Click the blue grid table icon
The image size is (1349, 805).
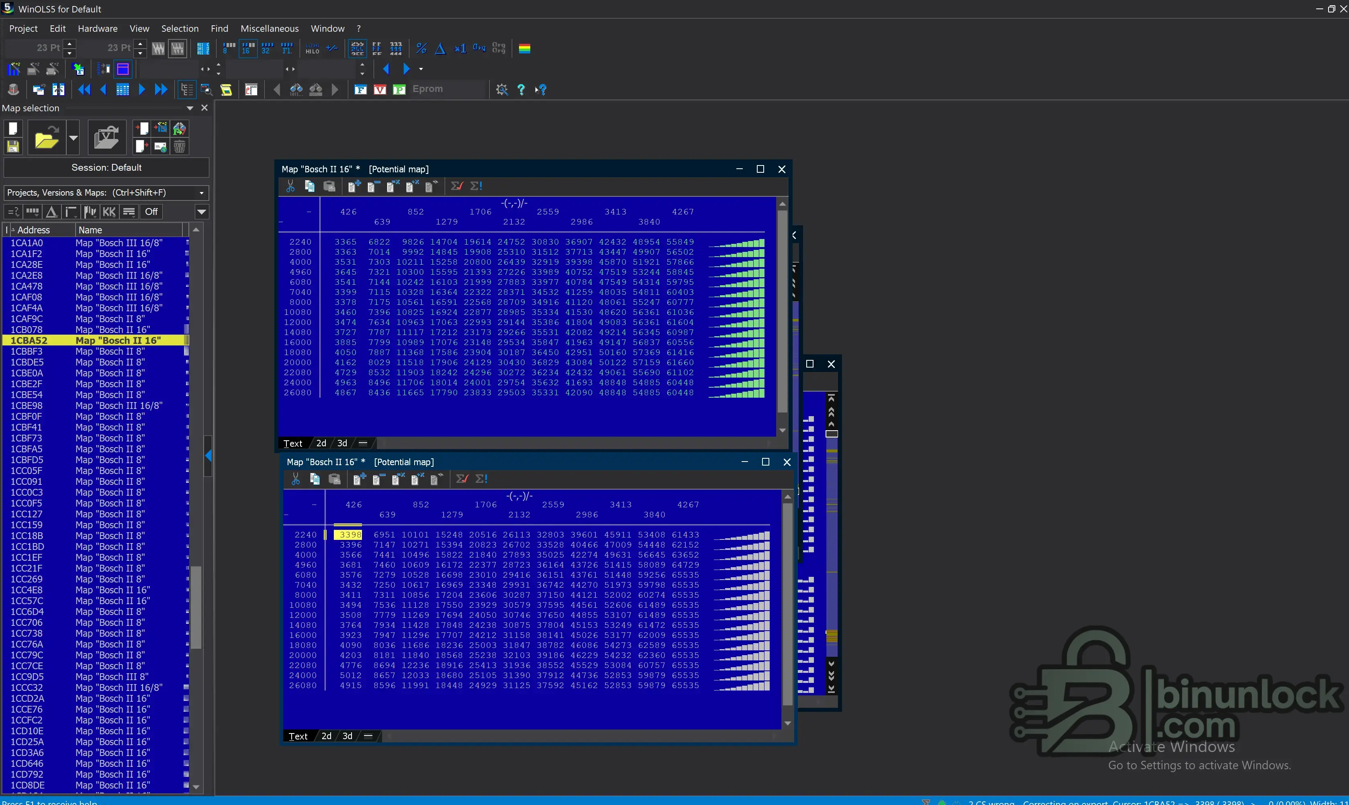click(x=123, y=90)
